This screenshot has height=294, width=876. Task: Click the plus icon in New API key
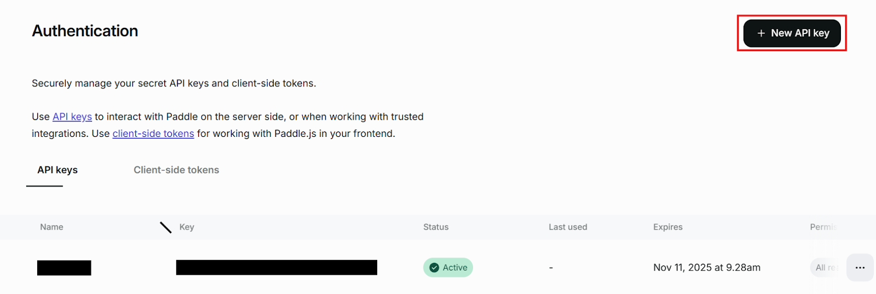pos(761,33)
